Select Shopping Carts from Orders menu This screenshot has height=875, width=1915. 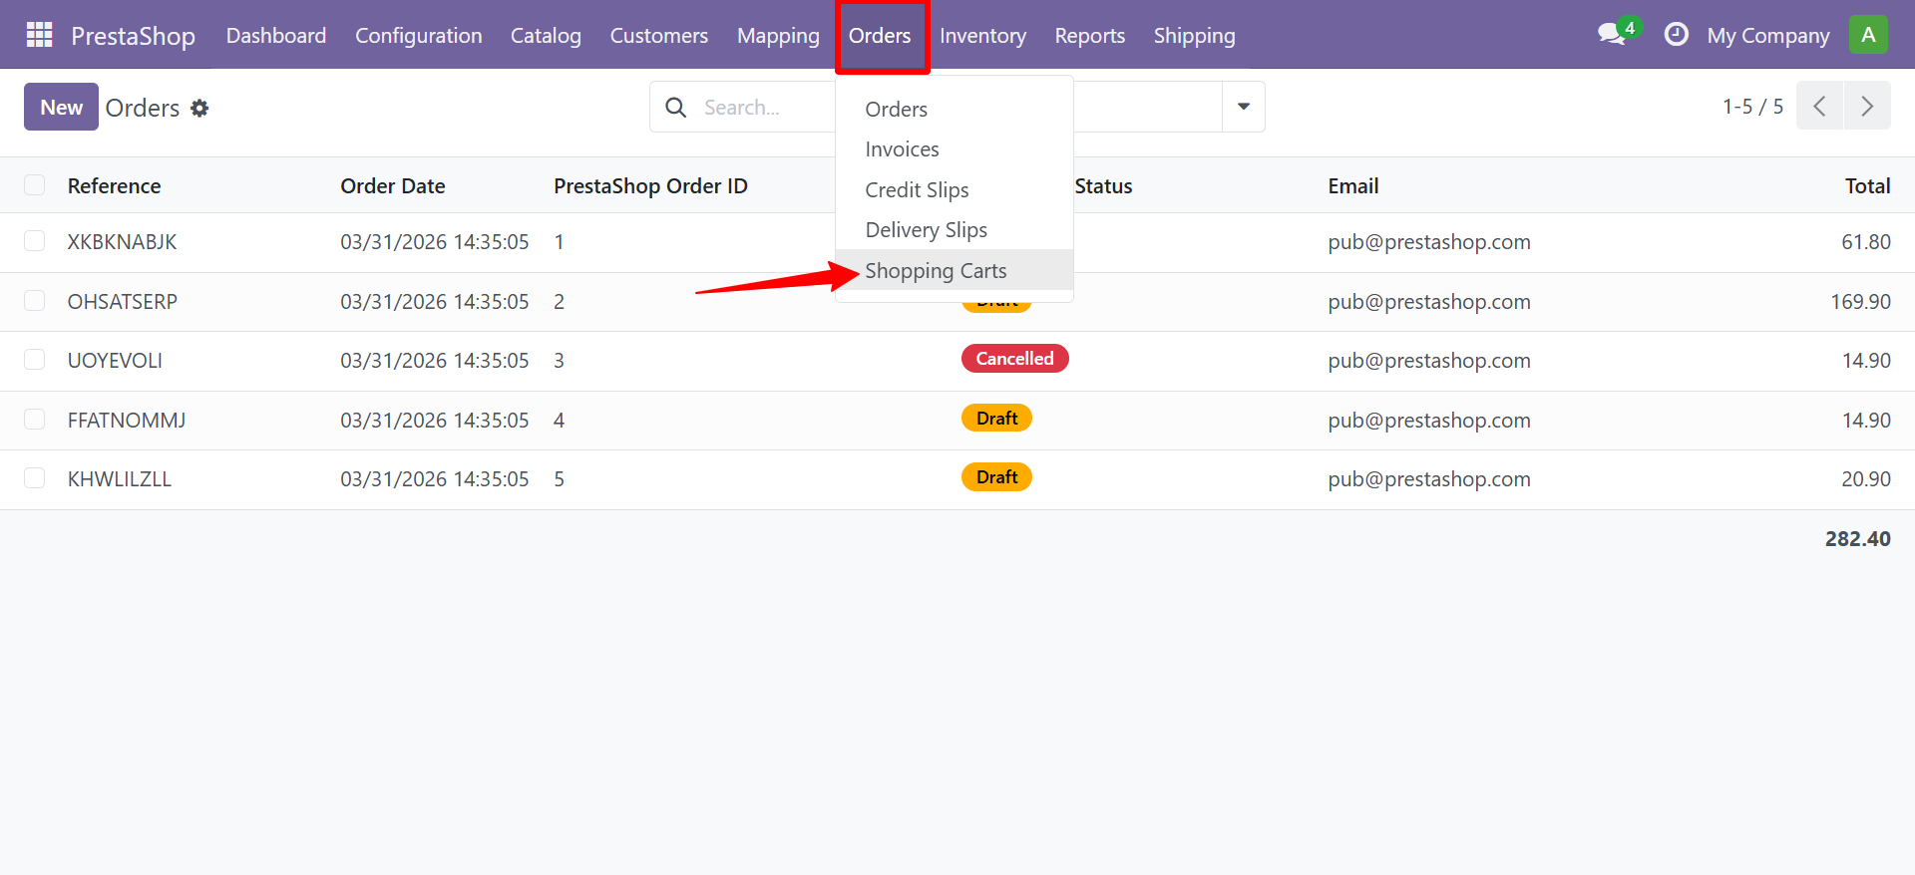click(x=936, y=270)
